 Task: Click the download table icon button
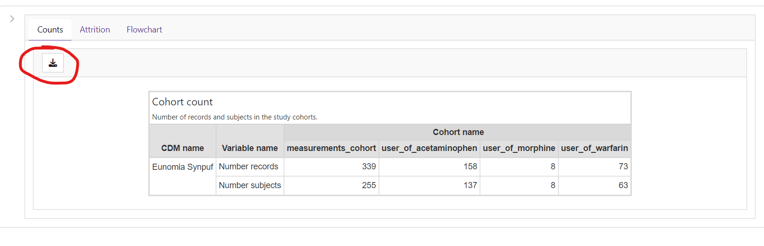[53, 63]
